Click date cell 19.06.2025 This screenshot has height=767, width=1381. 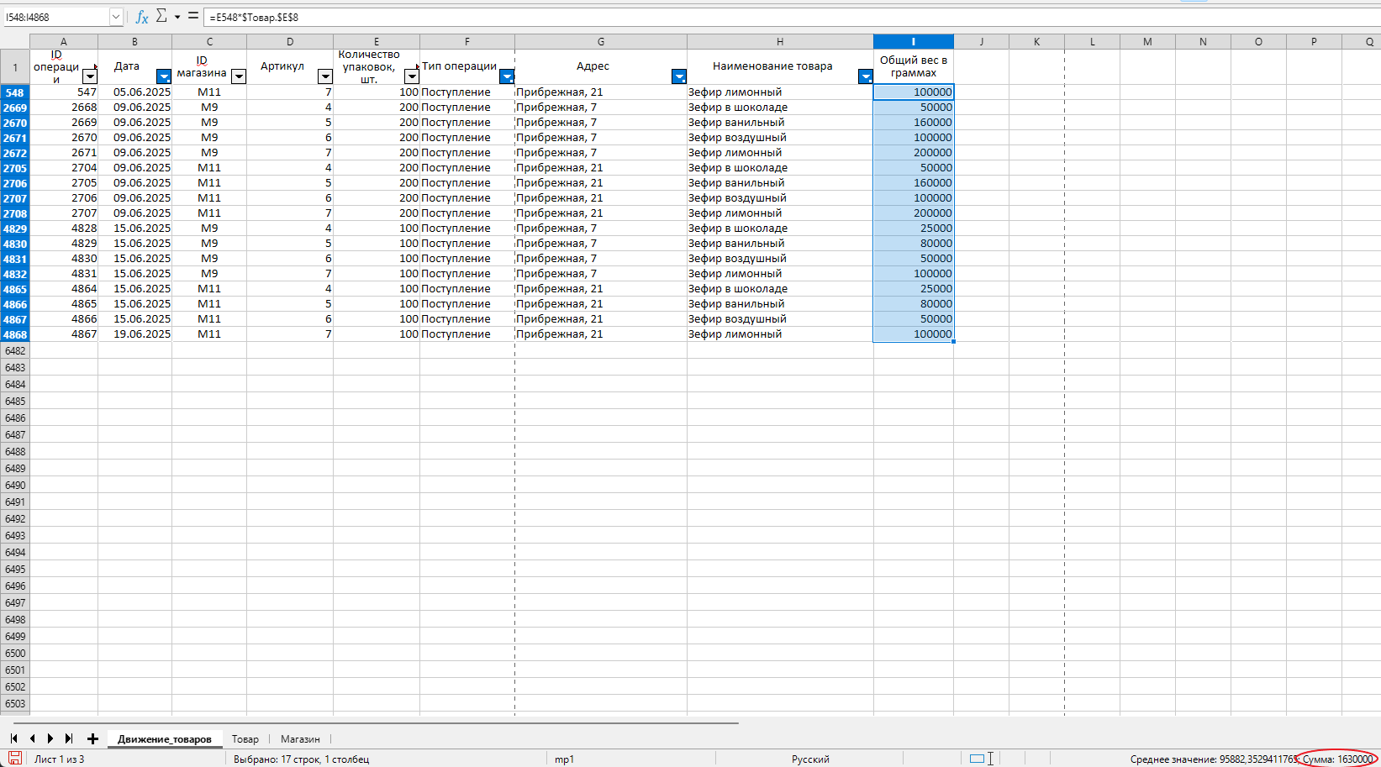coord(134,334)
